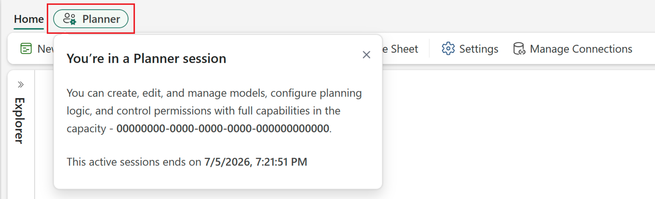655x199 pixels.
Task: Click the partially hidden New label
Action: [x=46, y=49]
